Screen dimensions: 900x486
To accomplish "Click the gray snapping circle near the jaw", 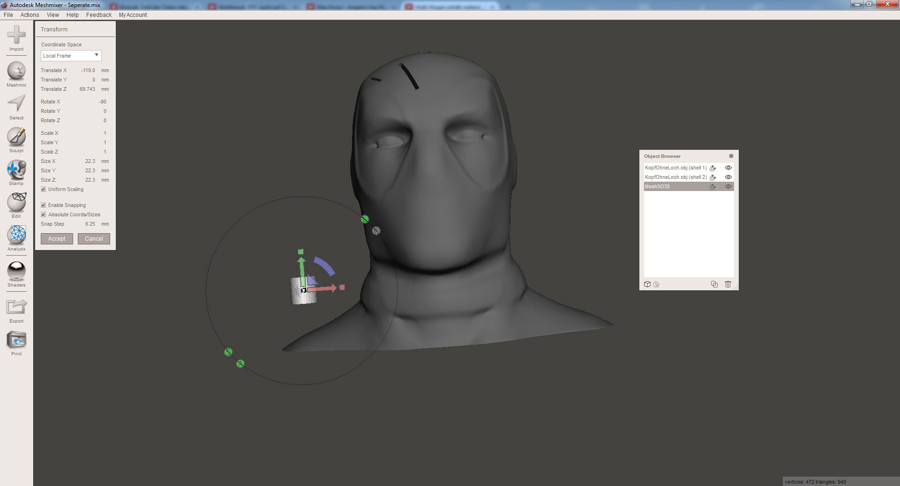I will click(x=376, y=230).
